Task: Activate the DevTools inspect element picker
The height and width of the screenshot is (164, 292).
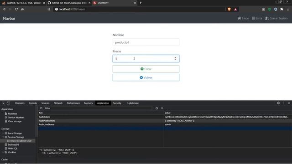Action: click(3, 103)
